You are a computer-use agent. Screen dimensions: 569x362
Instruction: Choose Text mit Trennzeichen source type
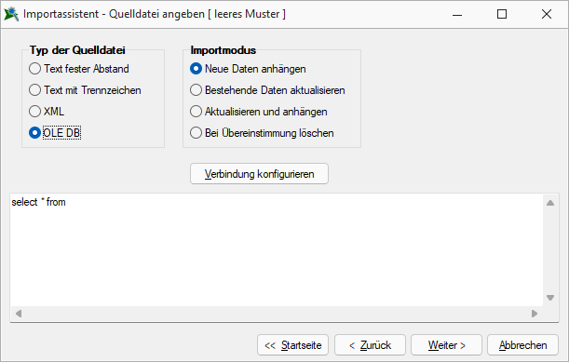(85, 90)
